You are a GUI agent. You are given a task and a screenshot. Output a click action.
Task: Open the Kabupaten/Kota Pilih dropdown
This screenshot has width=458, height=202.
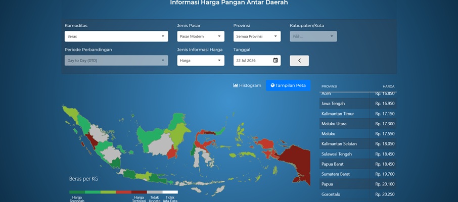pos(313,36)
